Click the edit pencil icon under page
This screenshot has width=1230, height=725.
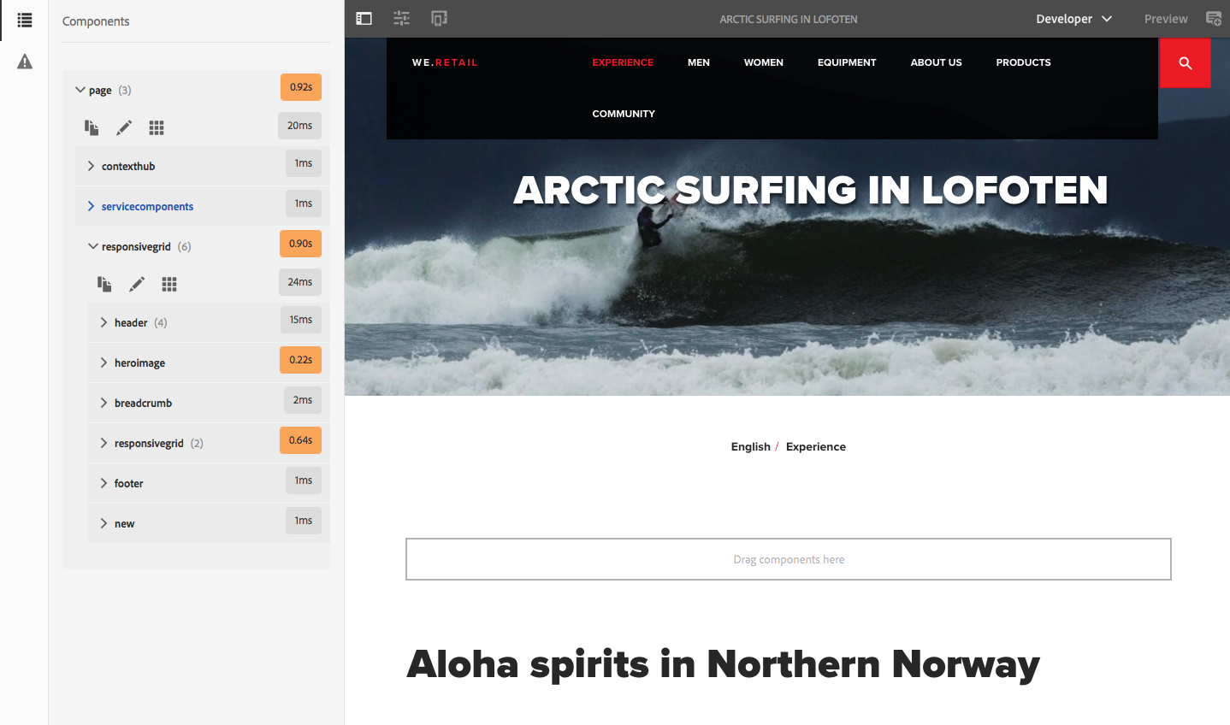tap(124, 127)
